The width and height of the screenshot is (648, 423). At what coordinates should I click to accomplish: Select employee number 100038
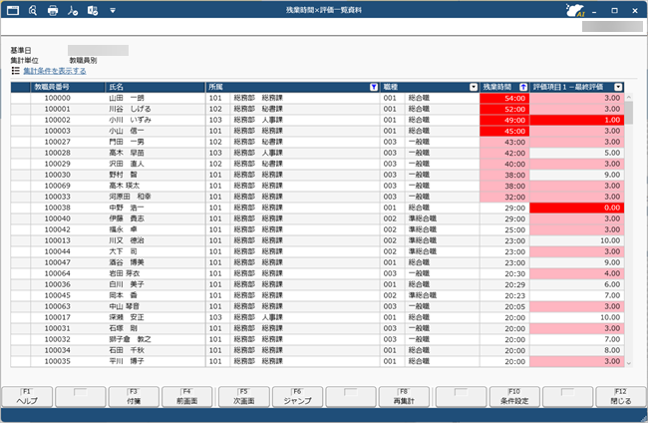point(58,208)
